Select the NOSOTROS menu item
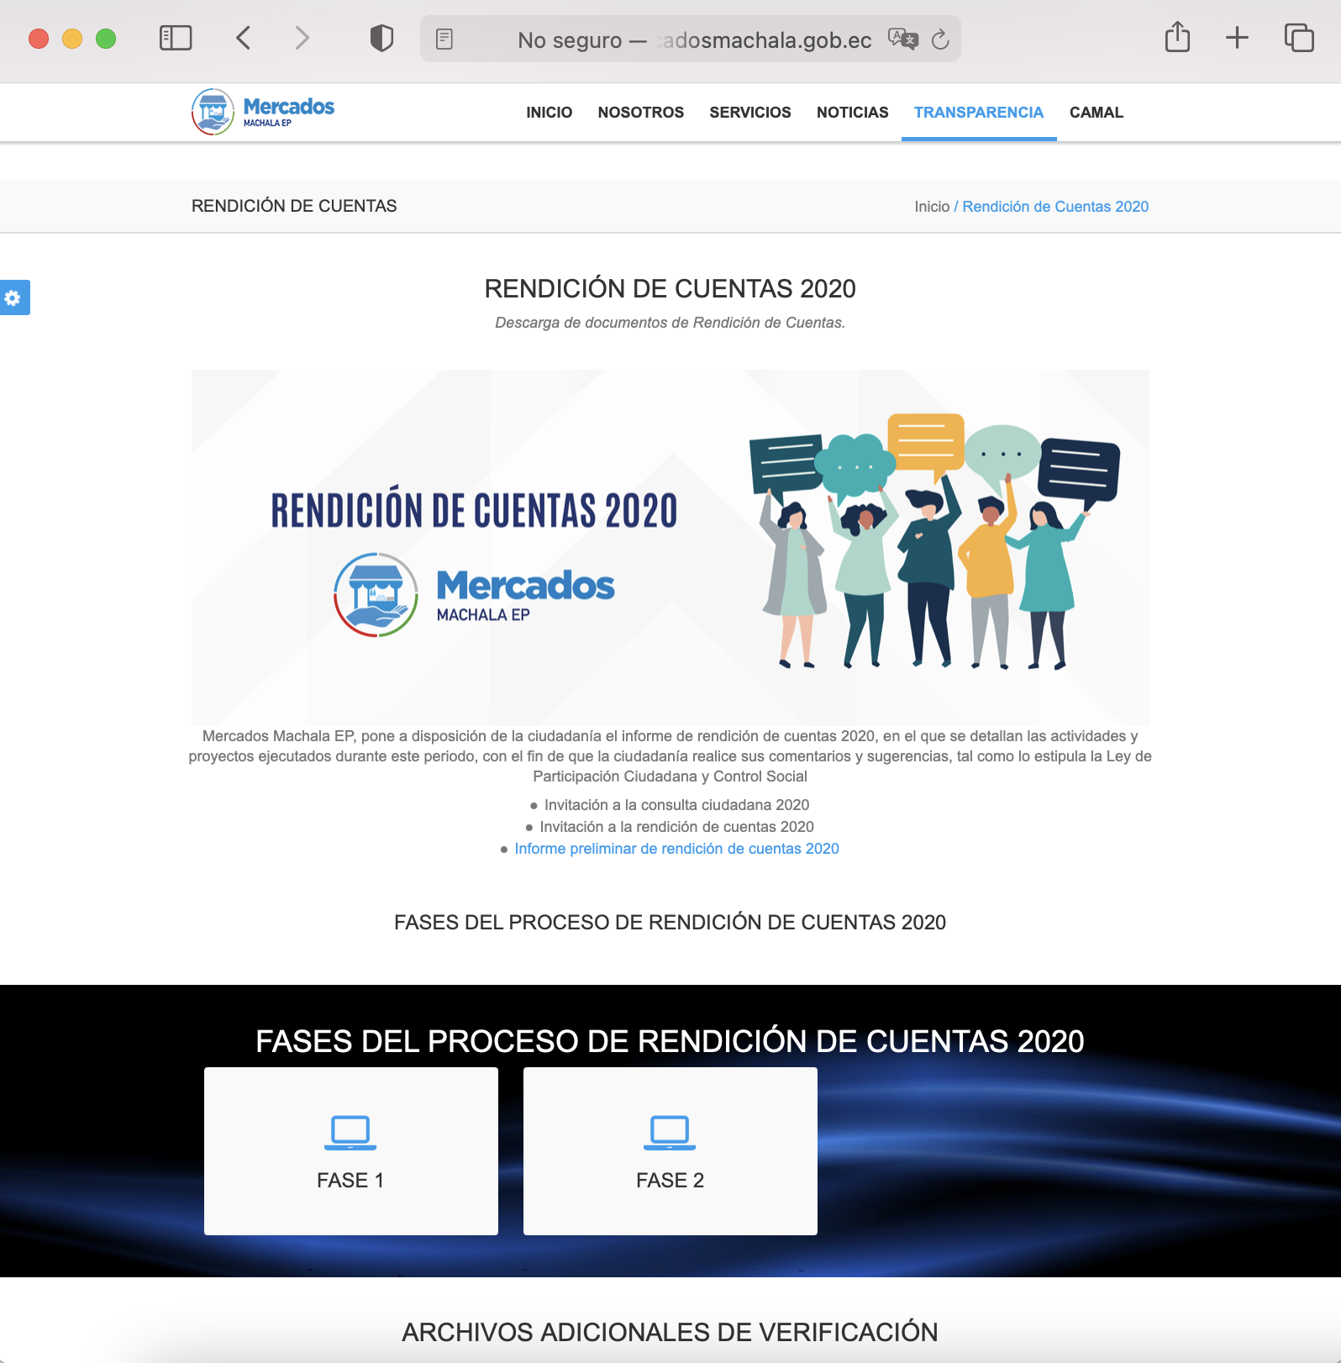1341x1363 pixels. (640, 113)
